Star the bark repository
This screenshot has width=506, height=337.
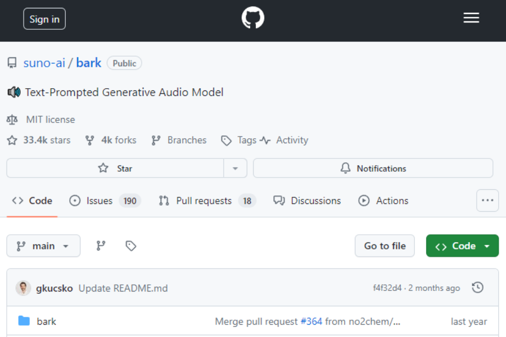click(116, 168)
